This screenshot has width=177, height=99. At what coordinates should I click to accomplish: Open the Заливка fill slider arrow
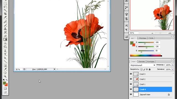173,70
